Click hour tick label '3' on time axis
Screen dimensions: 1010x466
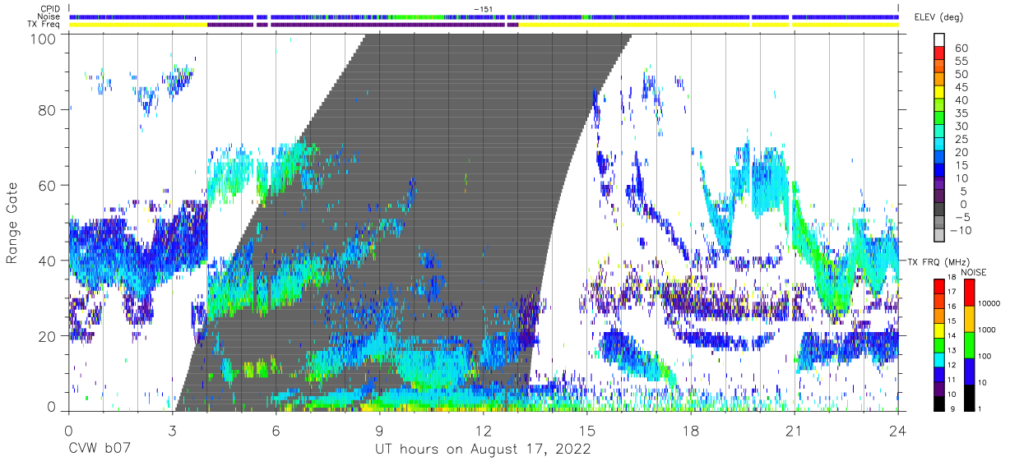[x=172, y=430]
